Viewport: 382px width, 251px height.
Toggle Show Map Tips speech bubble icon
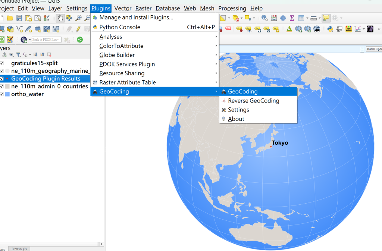pyautogui.click(x=326, y=18)
